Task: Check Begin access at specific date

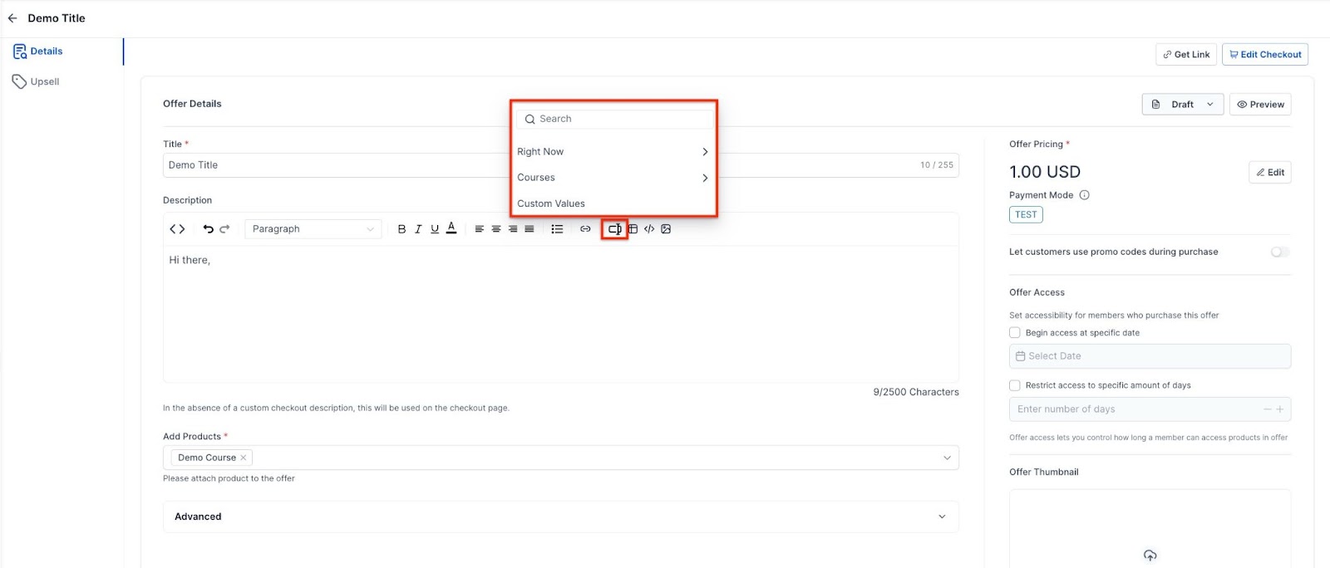Action: tap(1014, 332)
